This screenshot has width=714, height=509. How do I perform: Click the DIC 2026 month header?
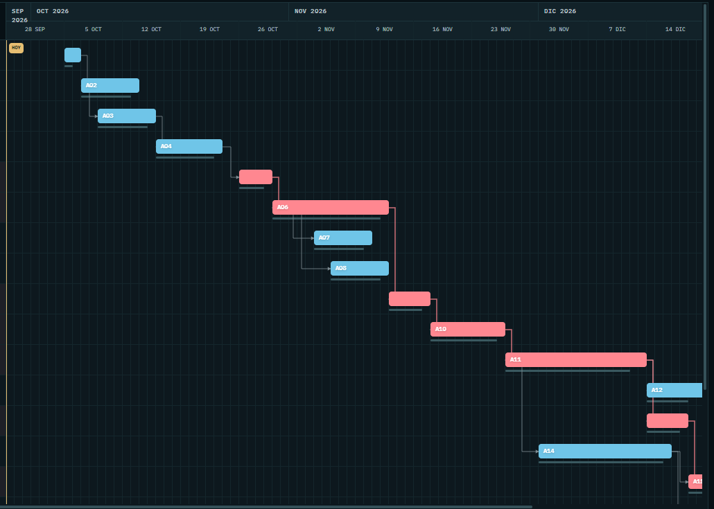point(560,11)
